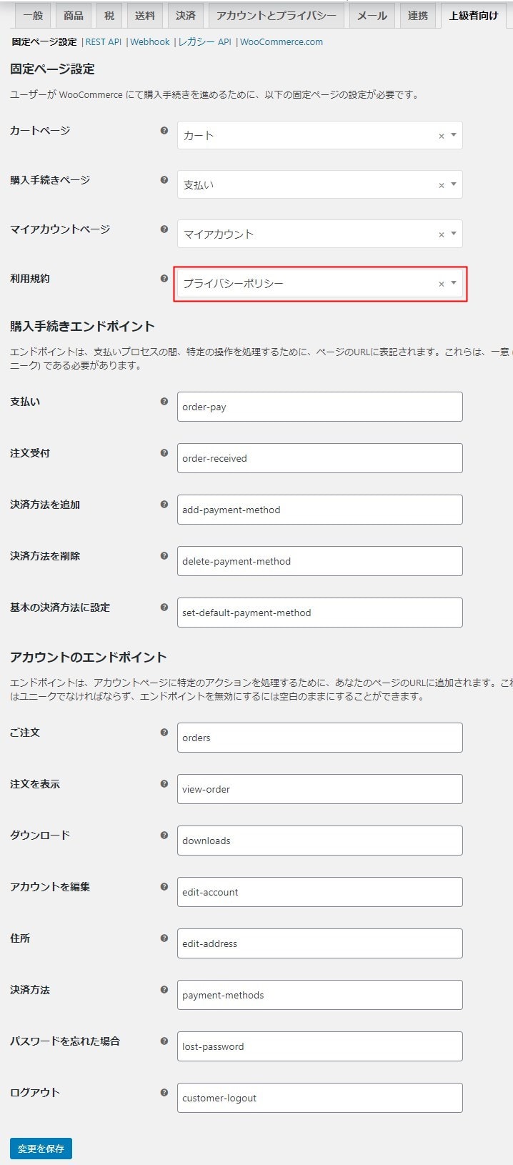
Task: Click help icon beside ダウンロード endpoint
Action: pyautogui.click(x=164, y=836)
